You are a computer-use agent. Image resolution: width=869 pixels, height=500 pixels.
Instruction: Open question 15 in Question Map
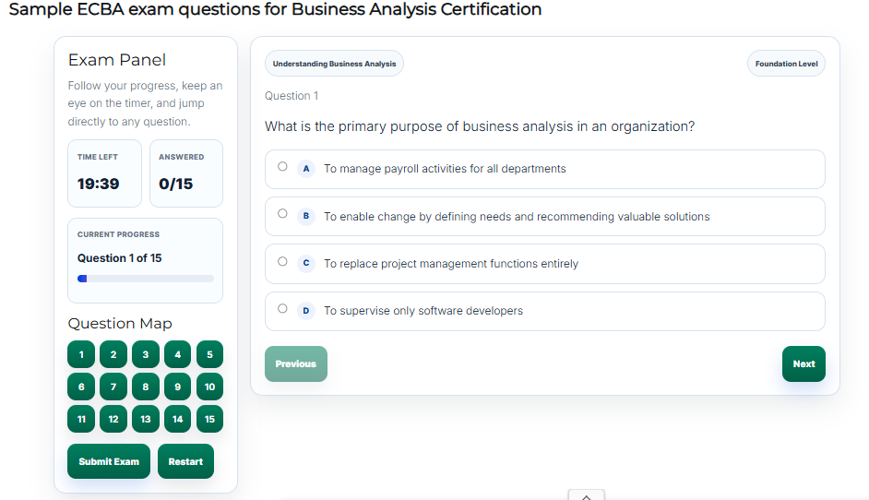click(x=209, y=419)
